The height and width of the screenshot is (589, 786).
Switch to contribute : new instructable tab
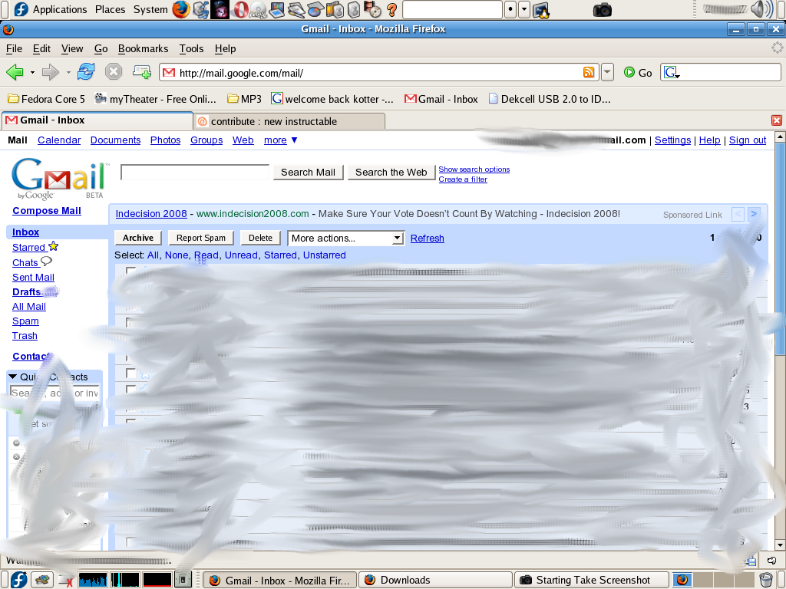coord(289,121)
